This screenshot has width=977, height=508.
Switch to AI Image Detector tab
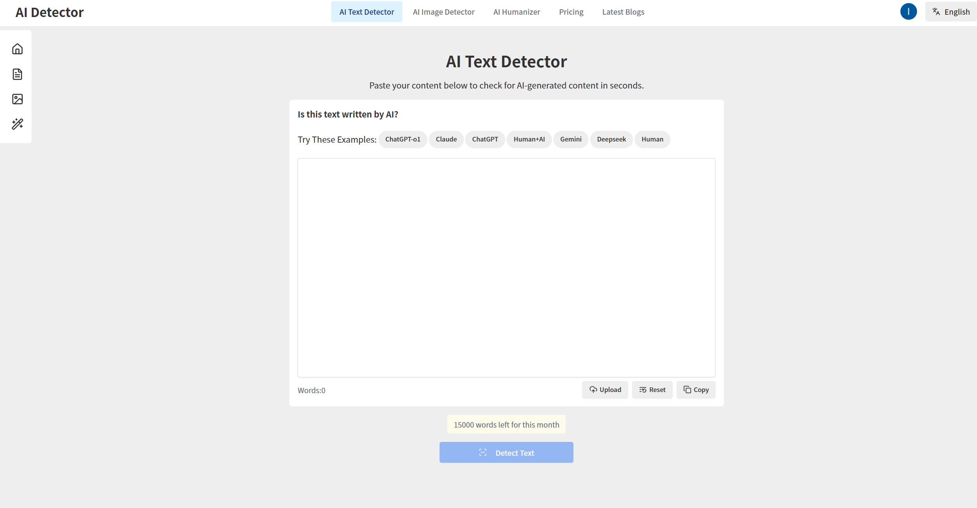pyautogui.click(x=443, y=12)
